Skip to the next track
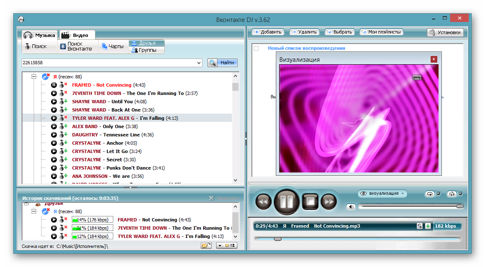This screenshot has height=267, width=485. [329, 202]
